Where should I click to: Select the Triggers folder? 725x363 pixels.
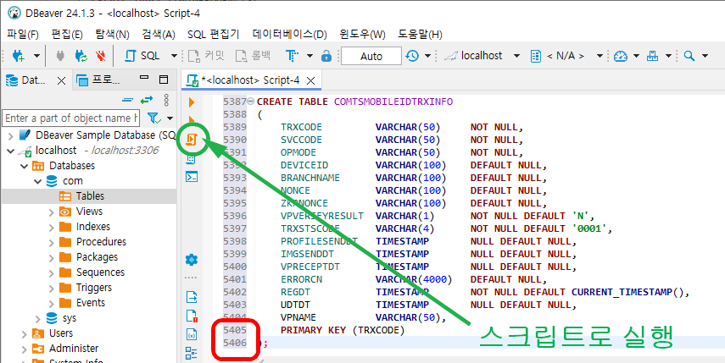94,288
